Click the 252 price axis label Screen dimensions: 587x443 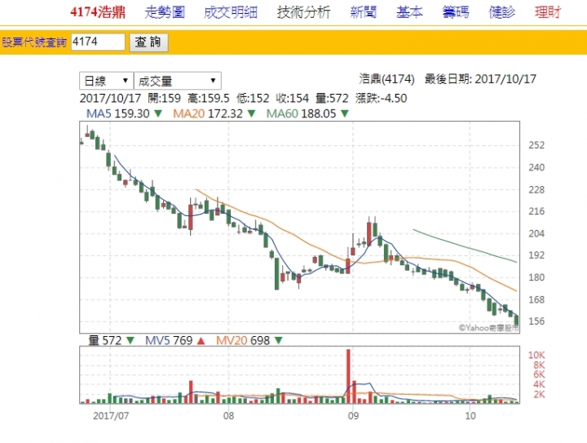tap(536, 145)
